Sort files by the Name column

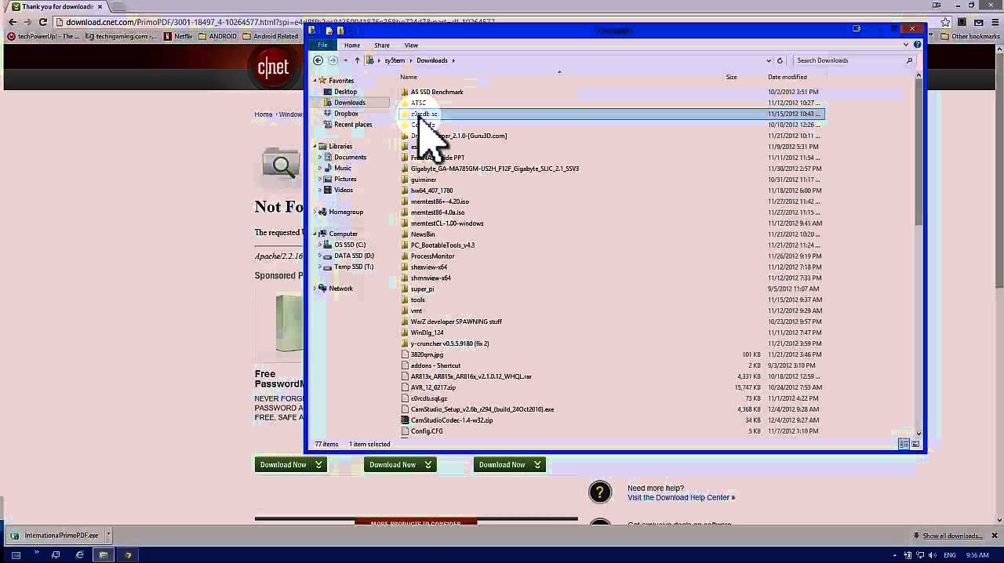tap(409, 77)
